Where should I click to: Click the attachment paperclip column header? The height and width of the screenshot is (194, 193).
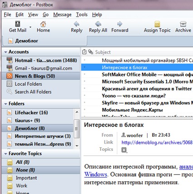90,52
